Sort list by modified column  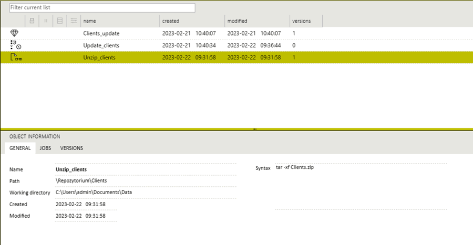256,21
